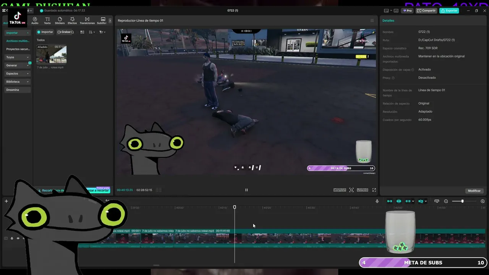Toggle timeline auto snapping
The width and height of the screenshot is (489, 275).
point(399,201)
